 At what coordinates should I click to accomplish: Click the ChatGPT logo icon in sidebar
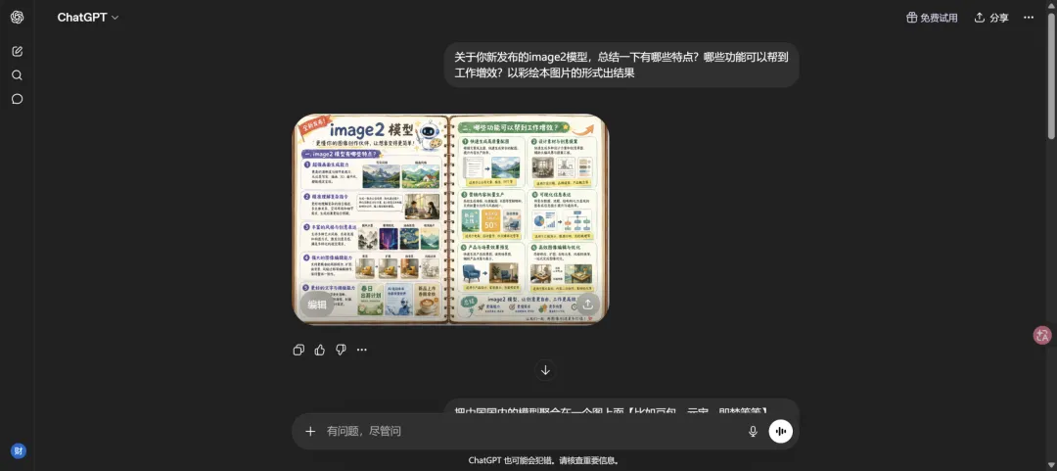click(18, 18)
